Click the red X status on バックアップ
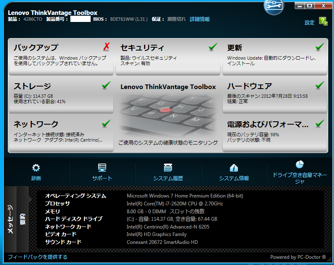 [x=106, y=46]
